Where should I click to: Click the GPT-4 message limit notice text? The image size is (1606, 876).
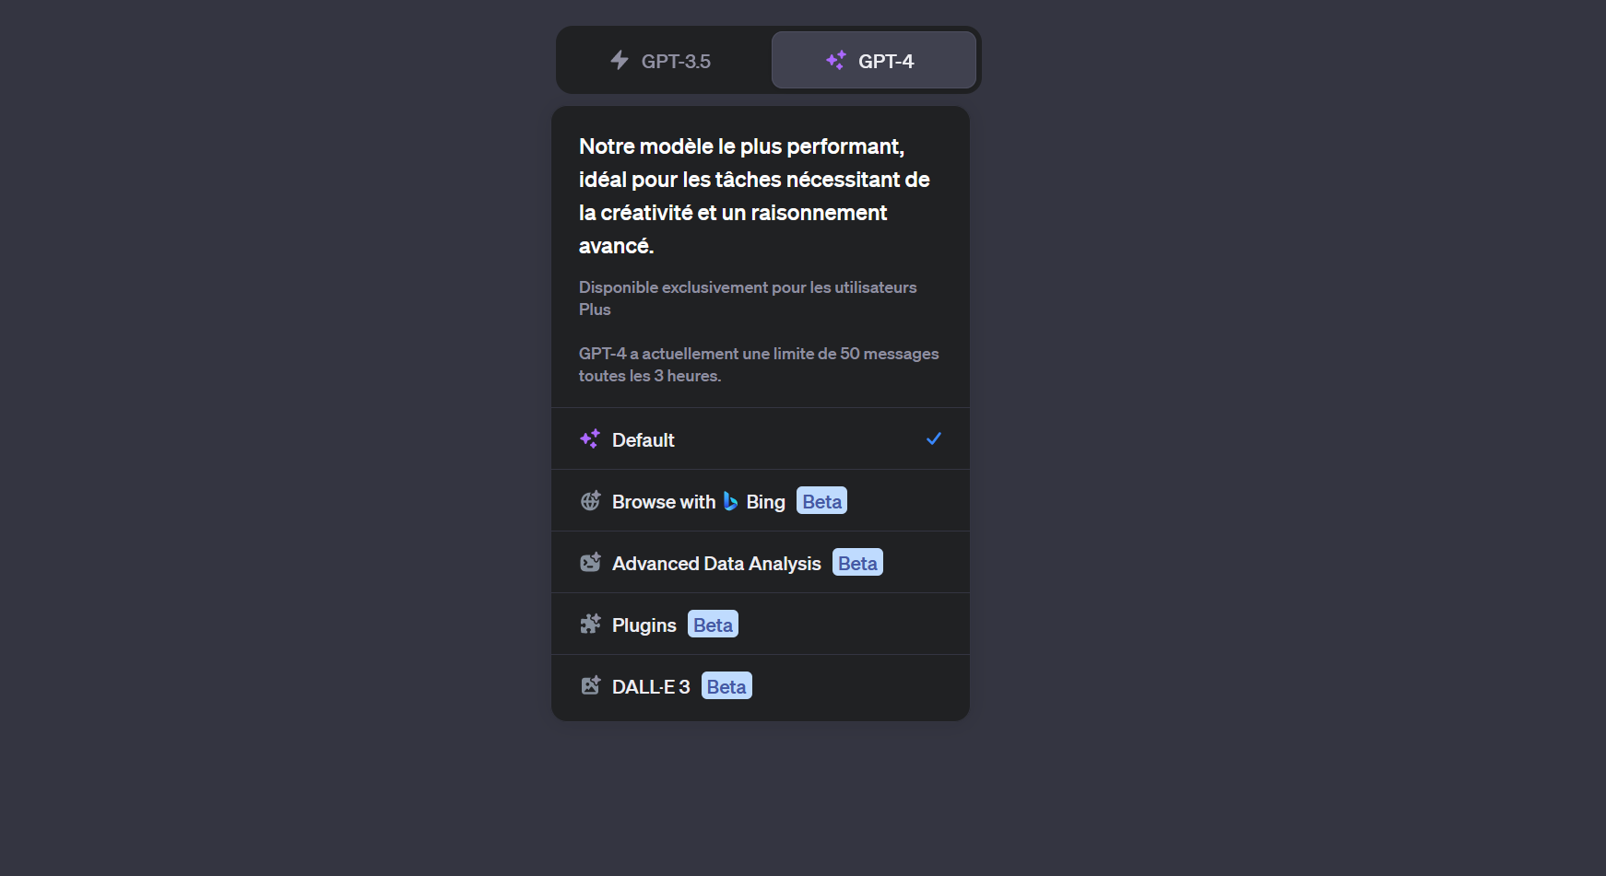pos(758,365)
